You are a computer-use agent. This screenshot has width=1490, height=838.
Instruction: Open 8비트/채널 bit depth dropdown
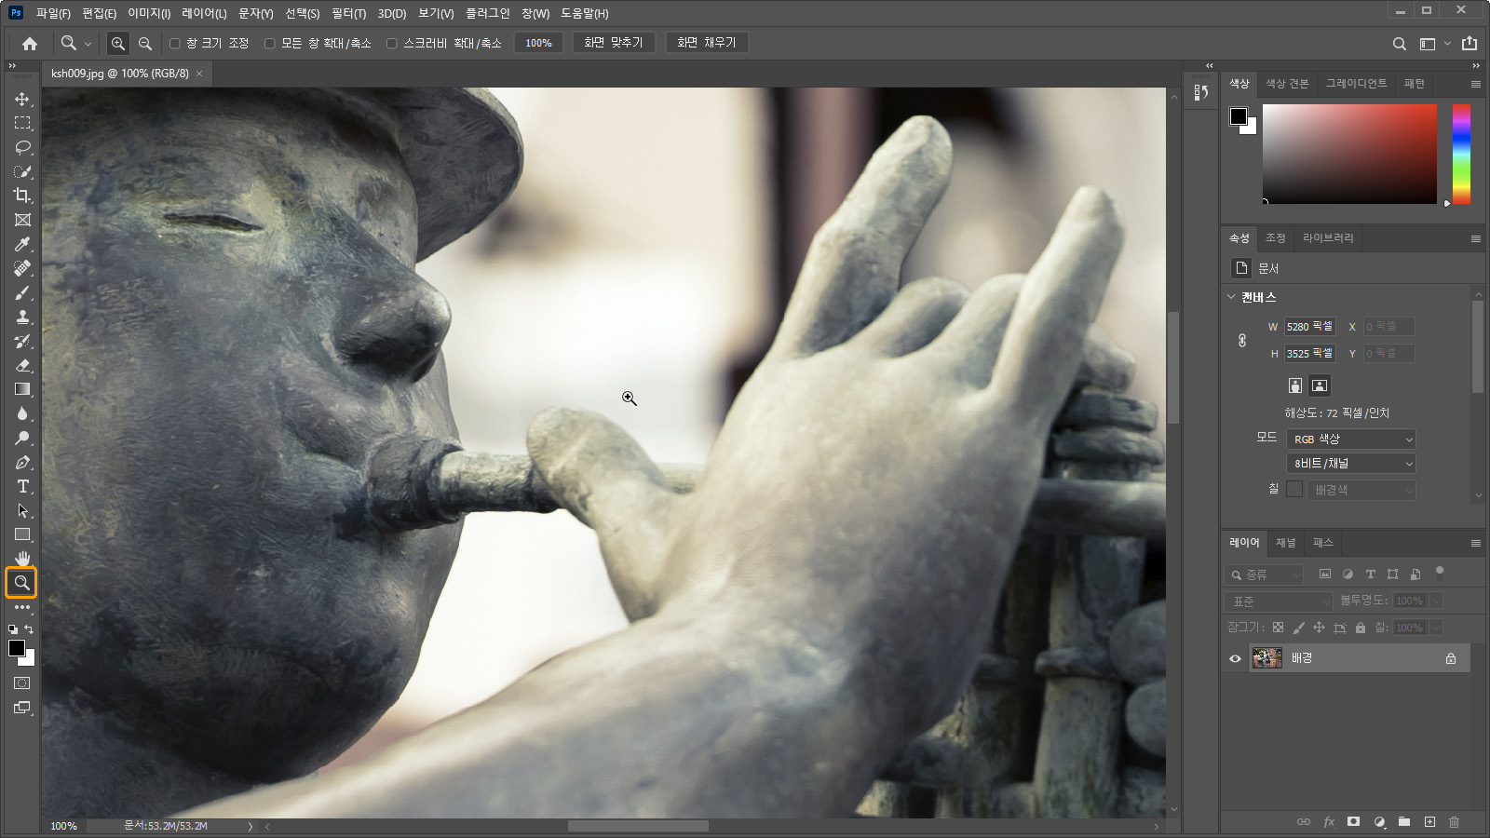pos(1351,464)
